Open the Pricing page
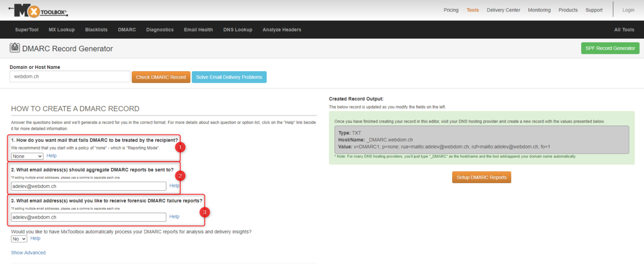Viewport: 644px width, 275px height. (x=451, y=10)
